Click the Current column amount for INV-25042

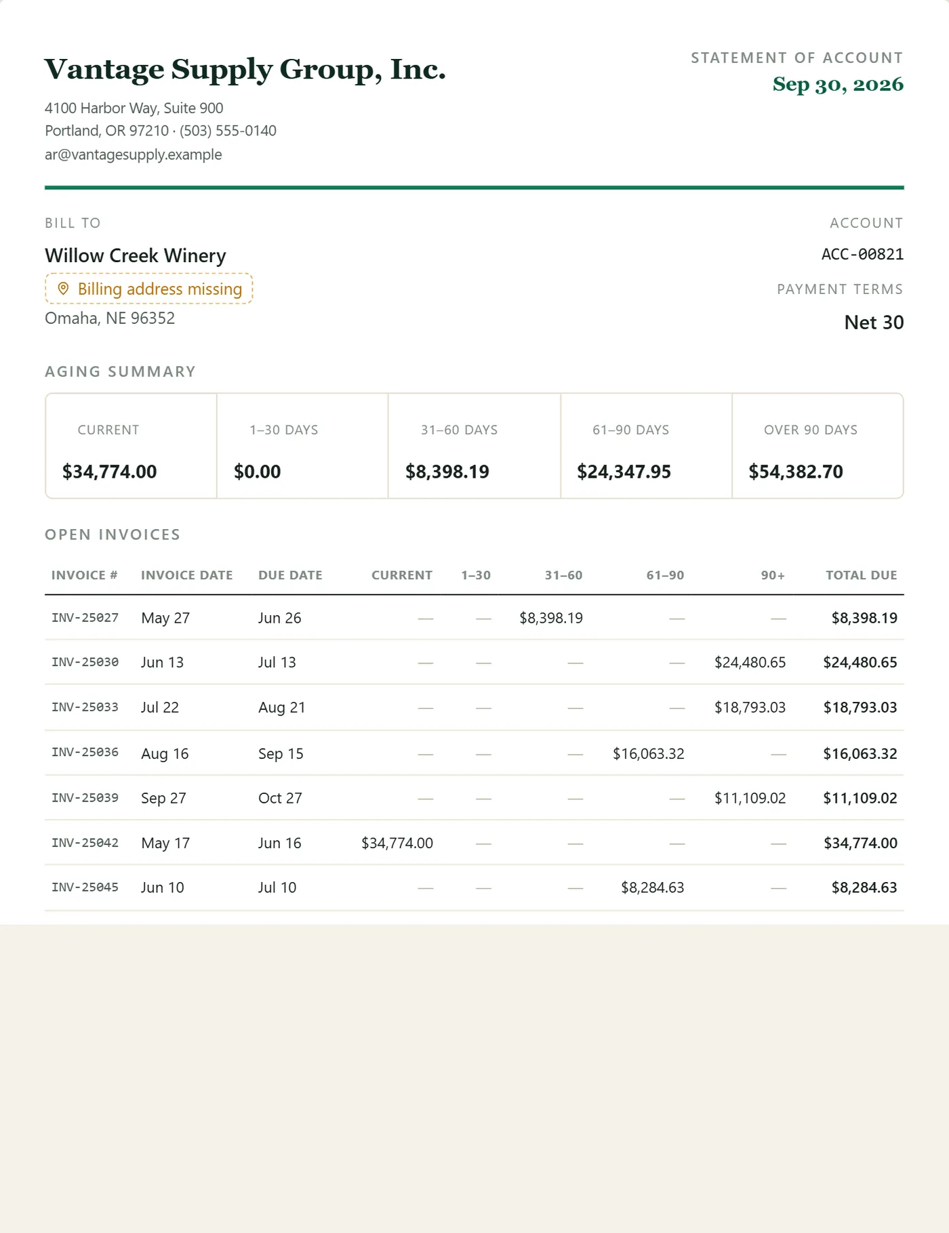397,843
